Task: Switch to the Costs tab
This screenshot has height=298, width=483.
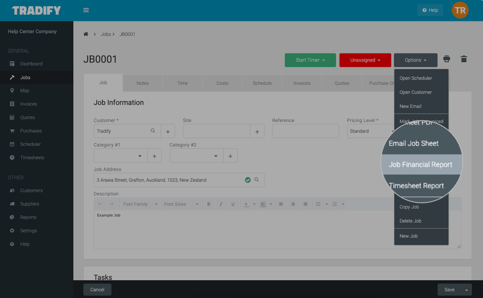Action: [222, 83]
